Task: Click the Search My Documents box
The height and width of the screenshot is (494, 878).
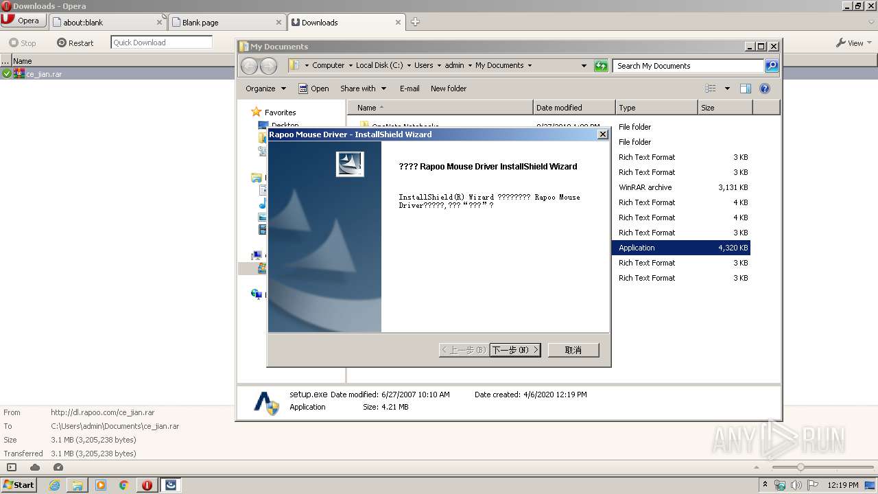Action: tap(689, 66)
